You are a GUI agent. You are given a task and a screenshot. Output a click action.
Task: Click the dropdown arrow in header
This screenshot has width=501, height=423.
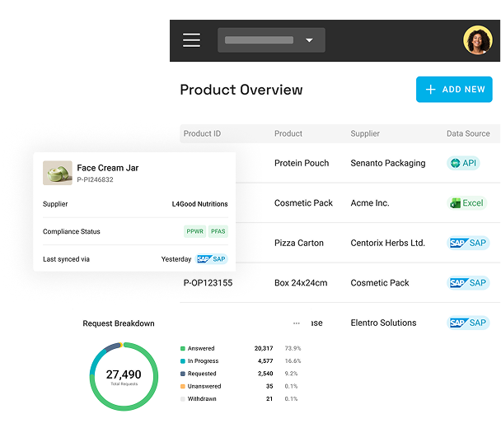point(309,40)
